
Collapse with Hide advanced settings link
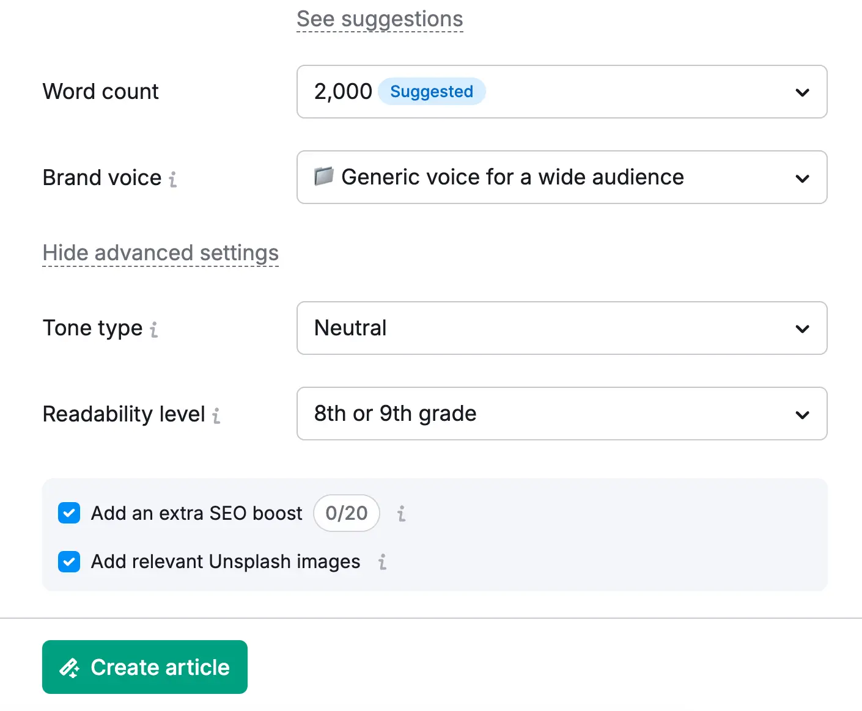tap(161, 253)
